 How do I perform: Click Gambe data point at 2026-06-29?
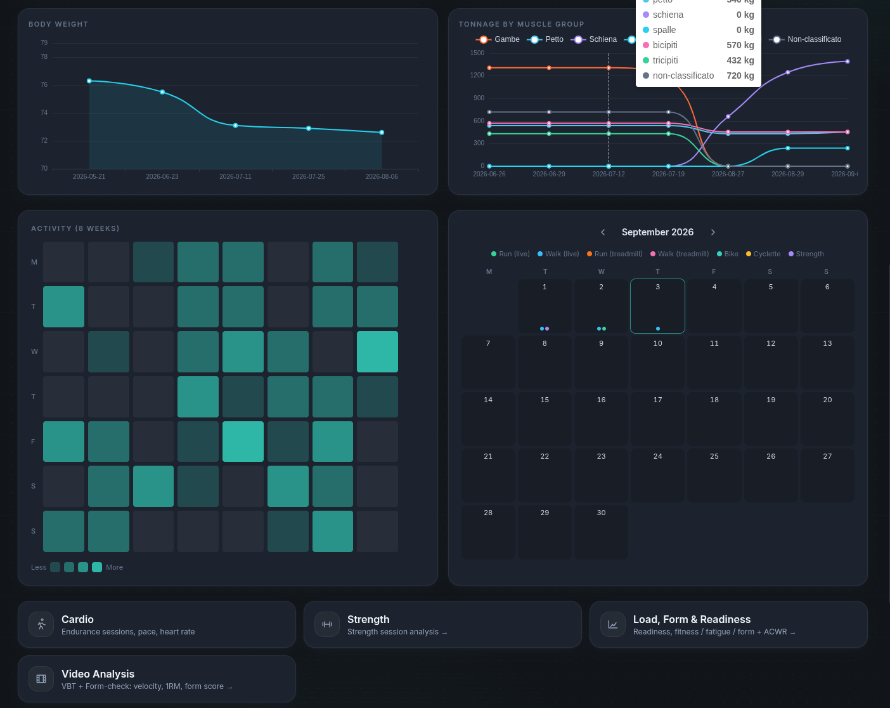549,68
